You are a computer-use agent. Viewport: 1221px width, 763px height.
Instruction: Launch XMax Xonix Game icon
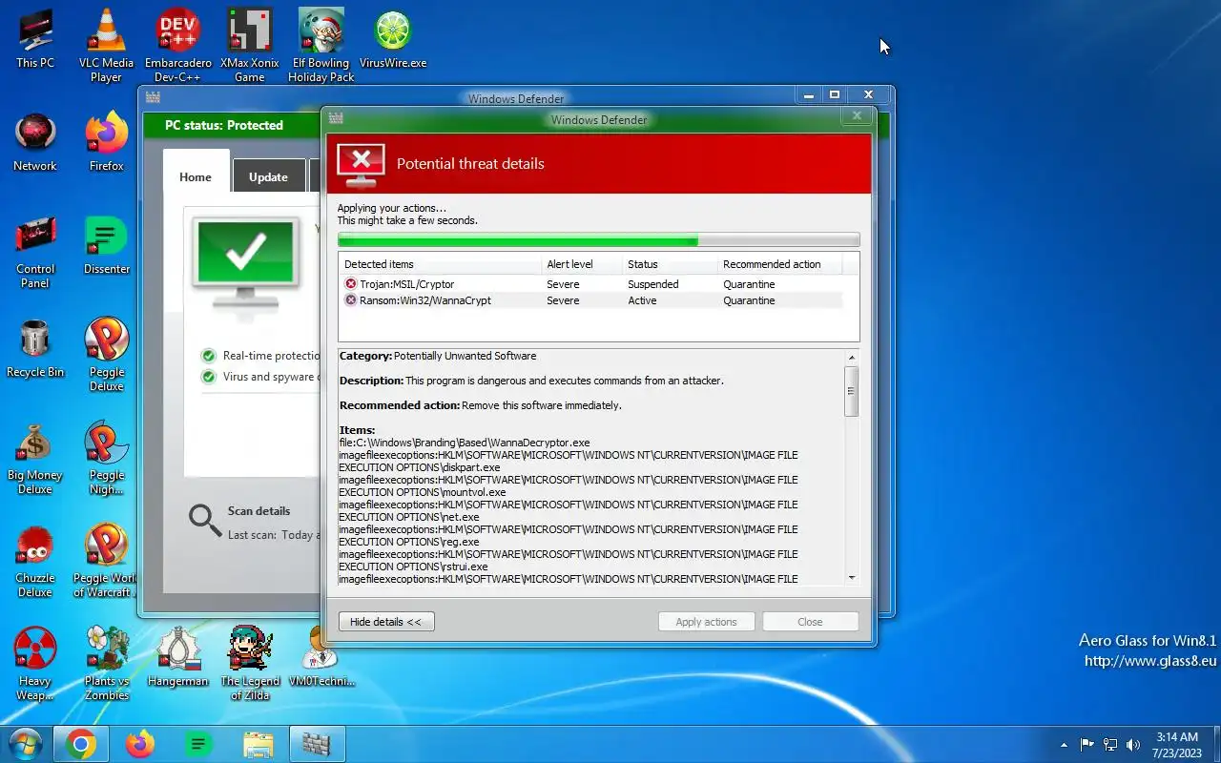point(250,46)
